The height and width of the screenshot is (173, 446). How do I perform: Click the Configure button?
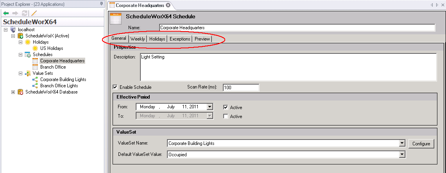pyautogui.click(x=421, y=143)
